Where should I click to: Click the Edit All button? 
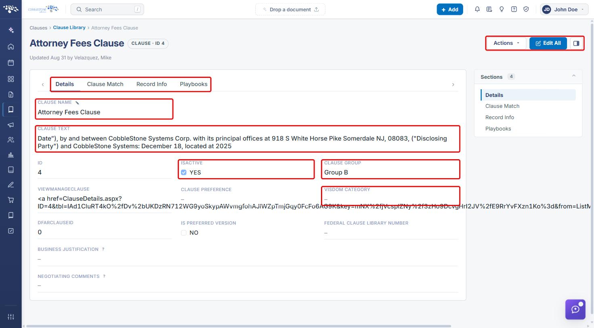(548, 43)
